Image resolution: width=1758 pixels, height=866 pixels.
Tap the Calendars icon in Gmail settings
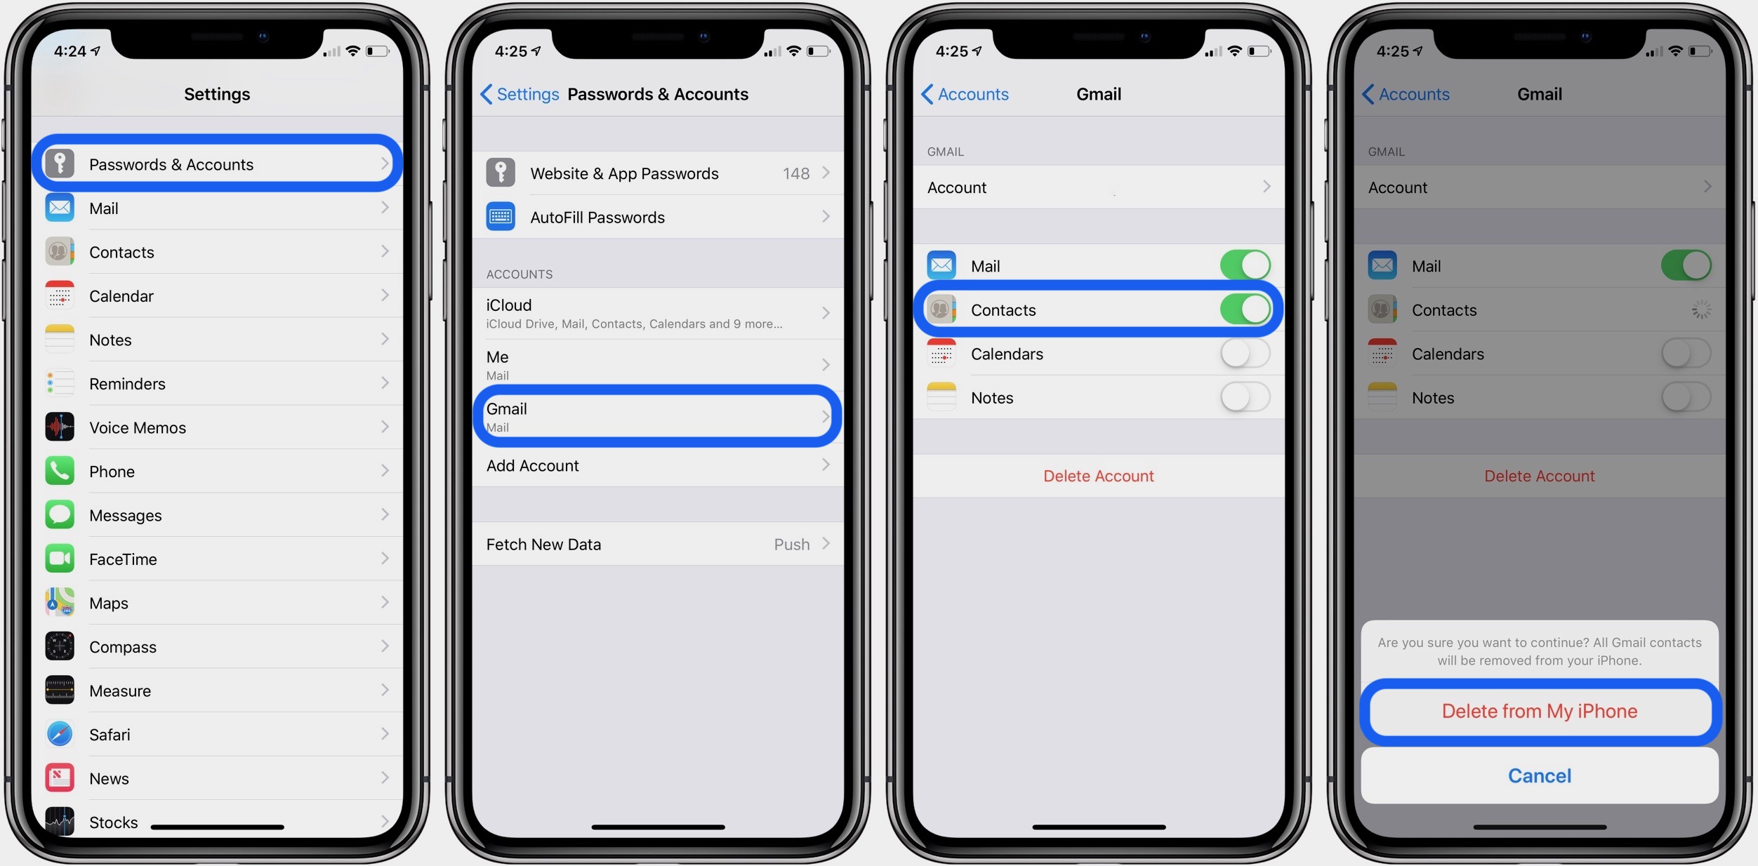943,352
